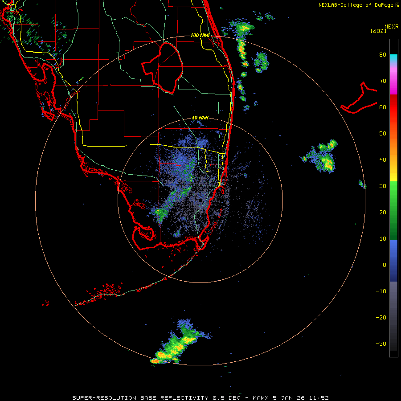Click the -30 dBZ scale value
Image resolution: width=401 pixels, height=401 pixels.
tap(381, 344)
